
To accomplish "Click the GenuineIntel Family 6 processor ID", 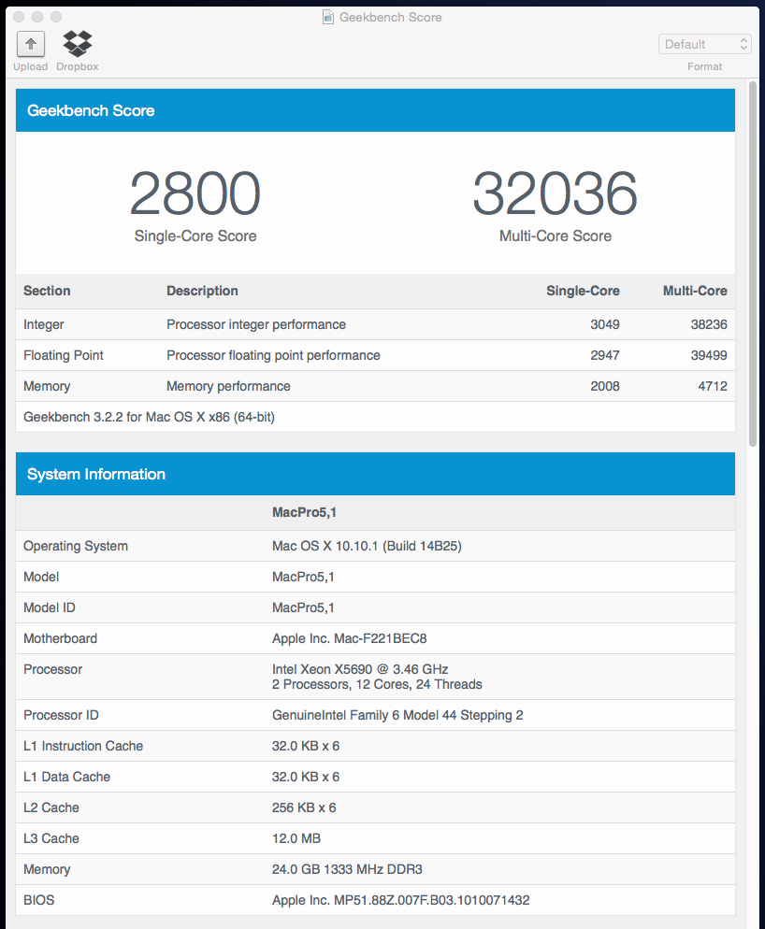I will pos(397,716).
